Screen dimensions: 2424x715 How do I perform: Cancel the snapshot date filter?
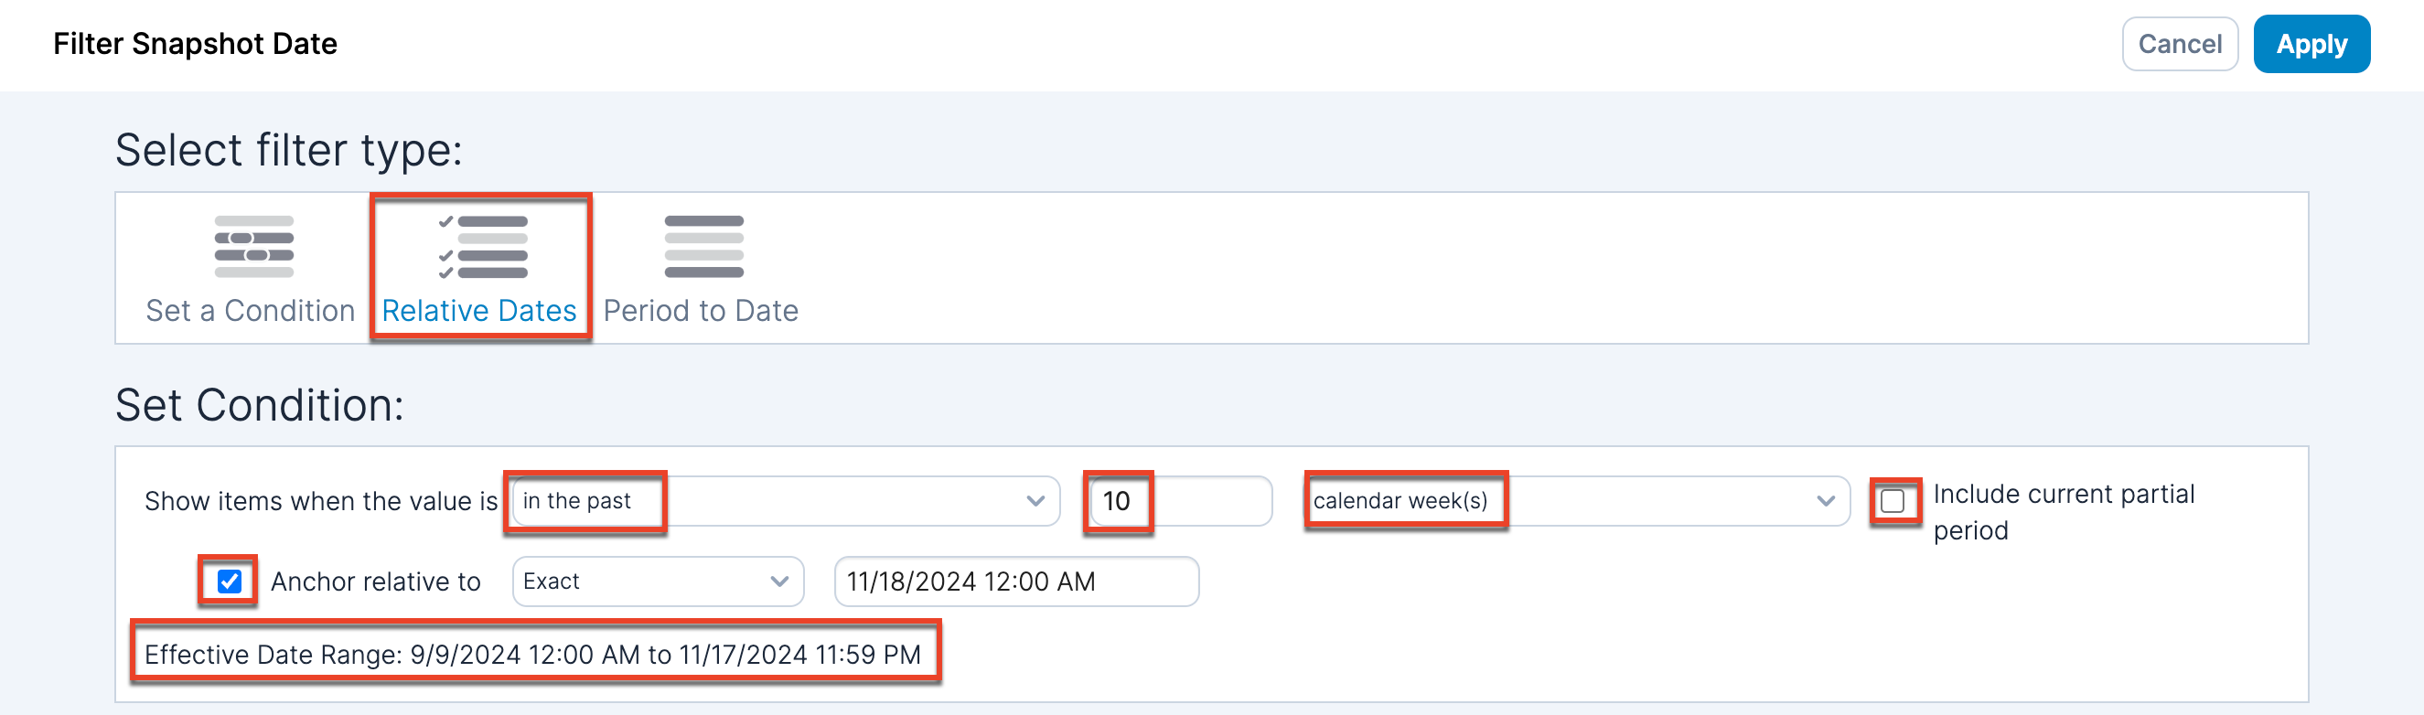point(2180,44)
